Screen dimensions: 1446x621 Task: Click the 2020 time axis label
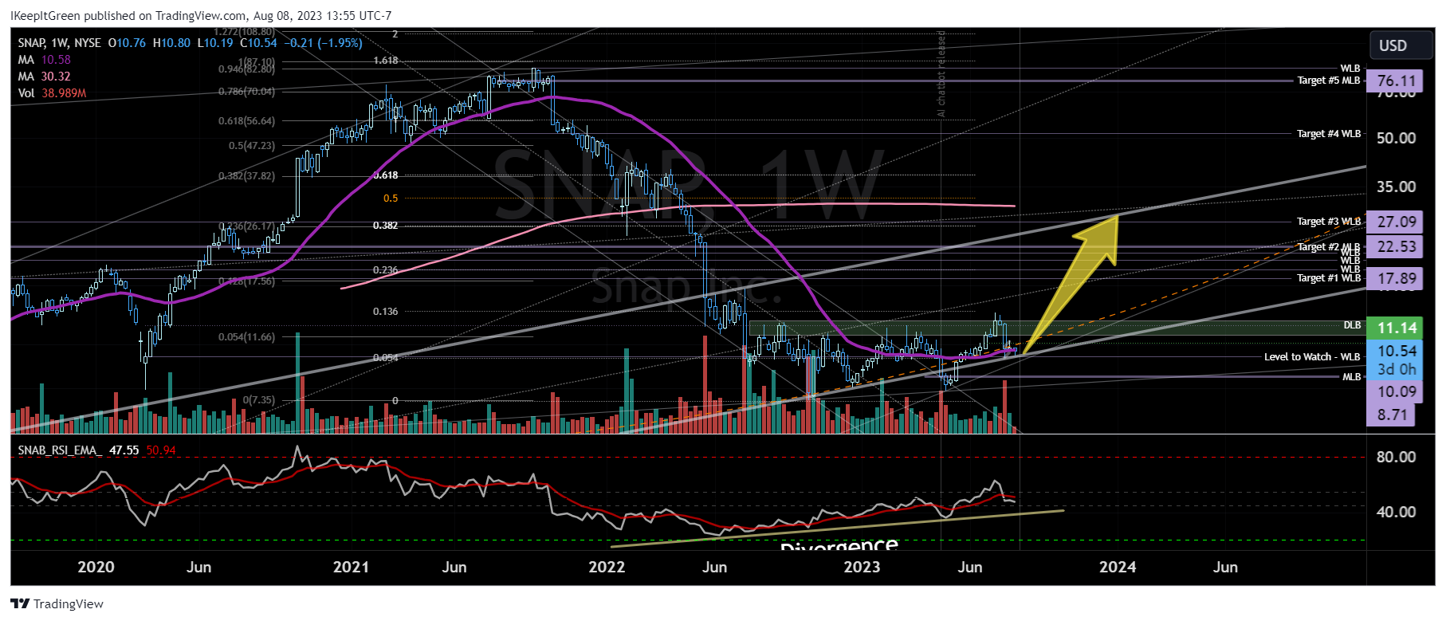pyautogui.click(x=96, y=567)
